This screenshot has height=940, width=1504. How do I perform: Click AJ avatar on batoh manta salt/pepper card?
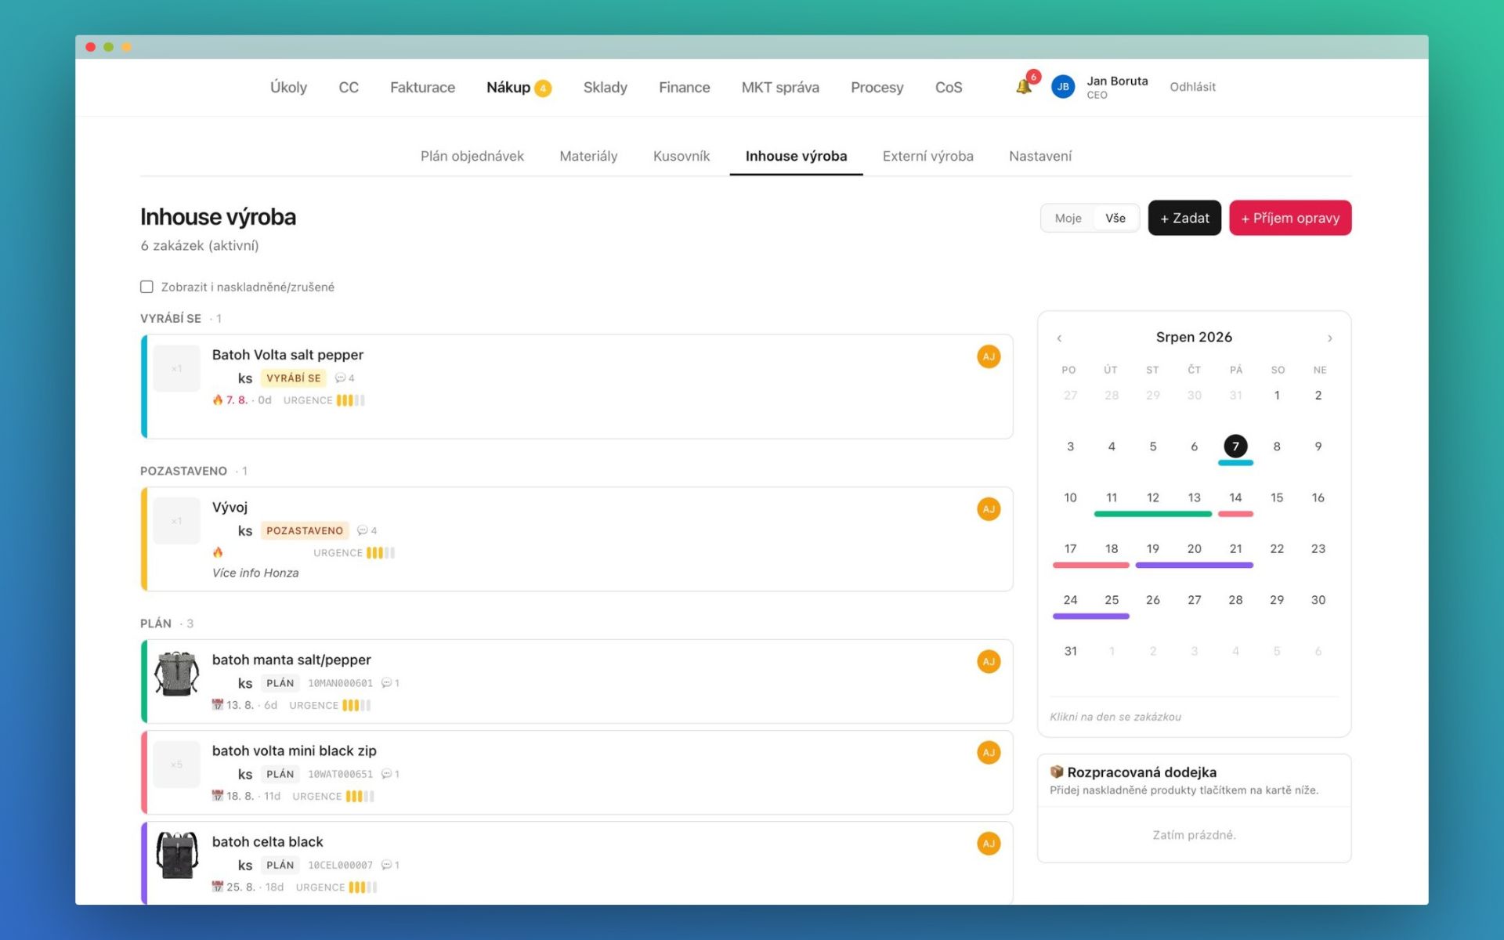click(x=989, y=662)
